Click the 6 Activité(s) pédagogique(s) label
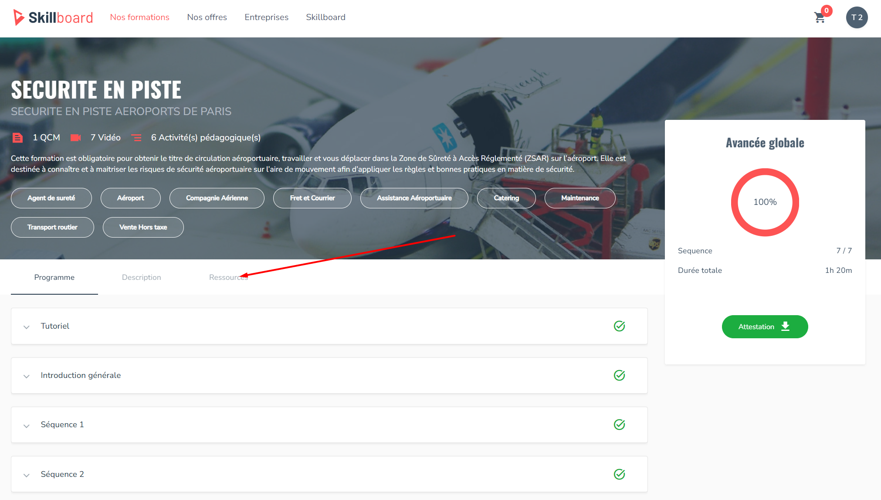The width and height of the screenshot is (881, 500). (206, 138)
